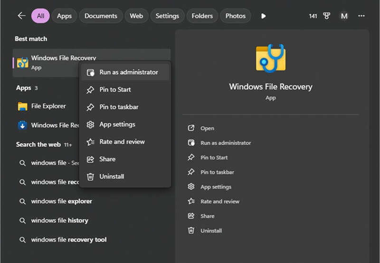Image resolution: width=380 pixels, height=263 pixels.
Task: Click the Search the web section heading
Action: tap(38, 144)
